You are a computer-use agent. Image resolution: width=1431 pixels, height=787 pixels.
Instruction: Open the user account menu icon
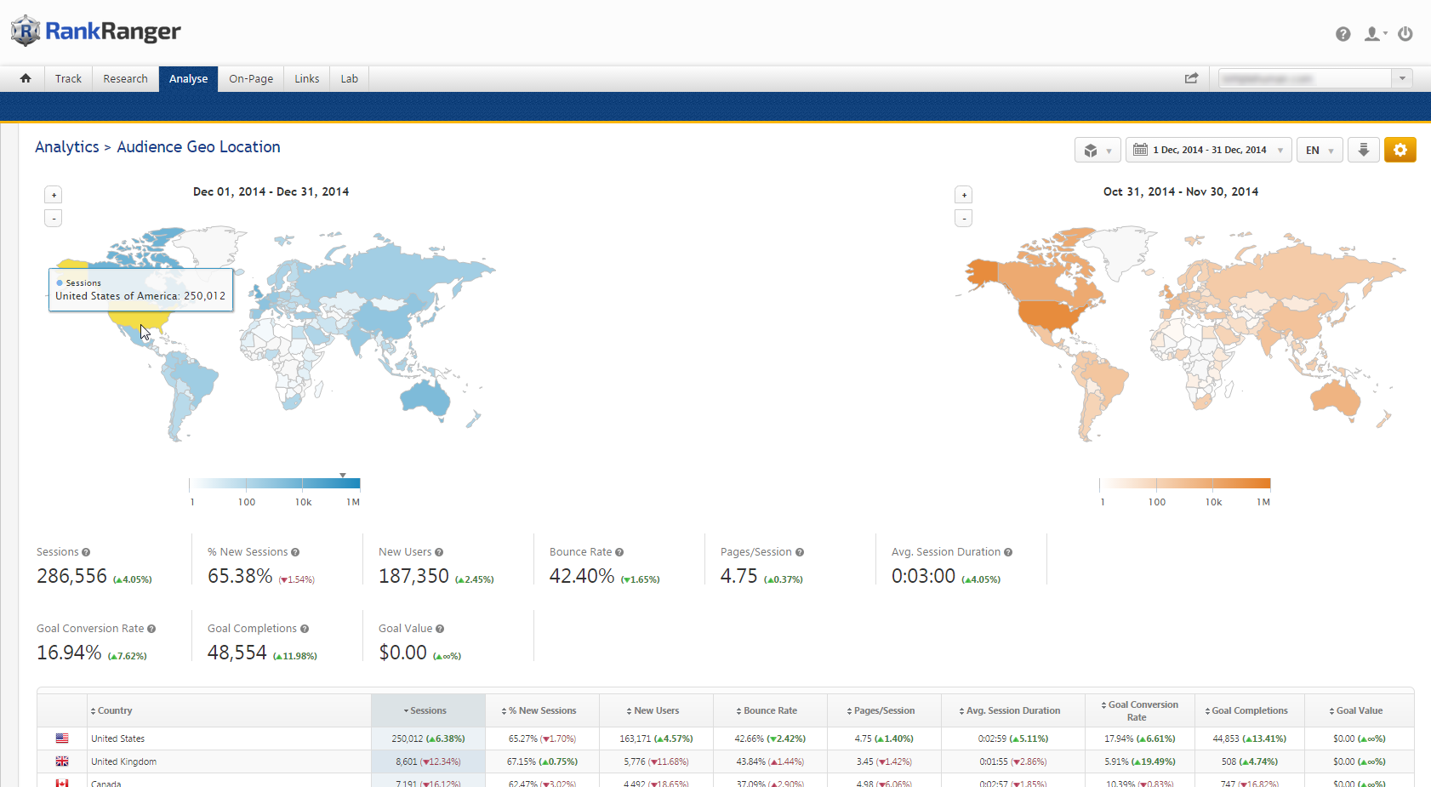[x=1374, y=34]
